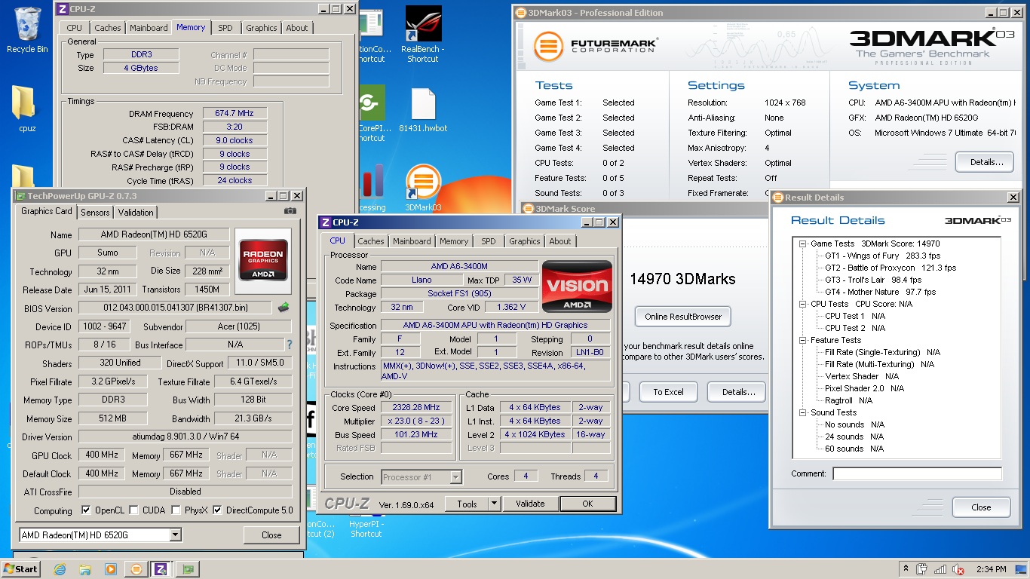
Task: Click the Radeon Graphics logo in GPU-Z
Action: [263, 261]
